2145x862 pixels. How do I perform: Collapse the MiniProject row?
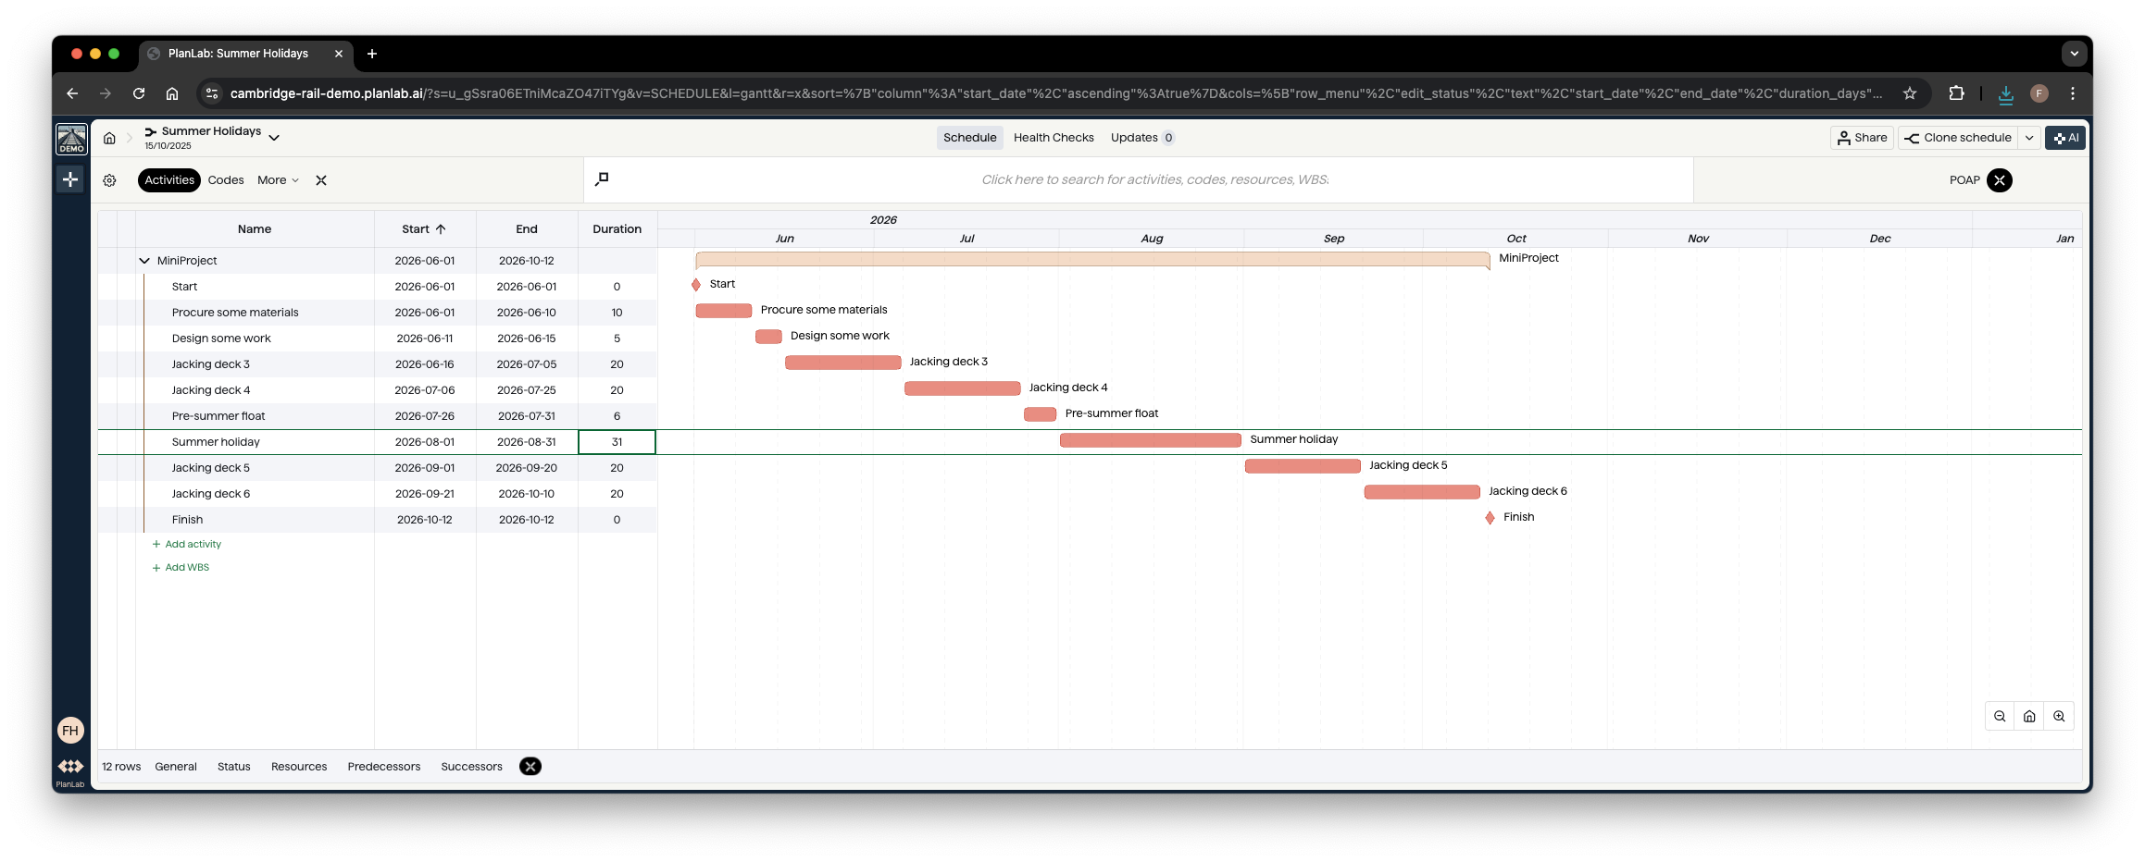coord(144,260)
